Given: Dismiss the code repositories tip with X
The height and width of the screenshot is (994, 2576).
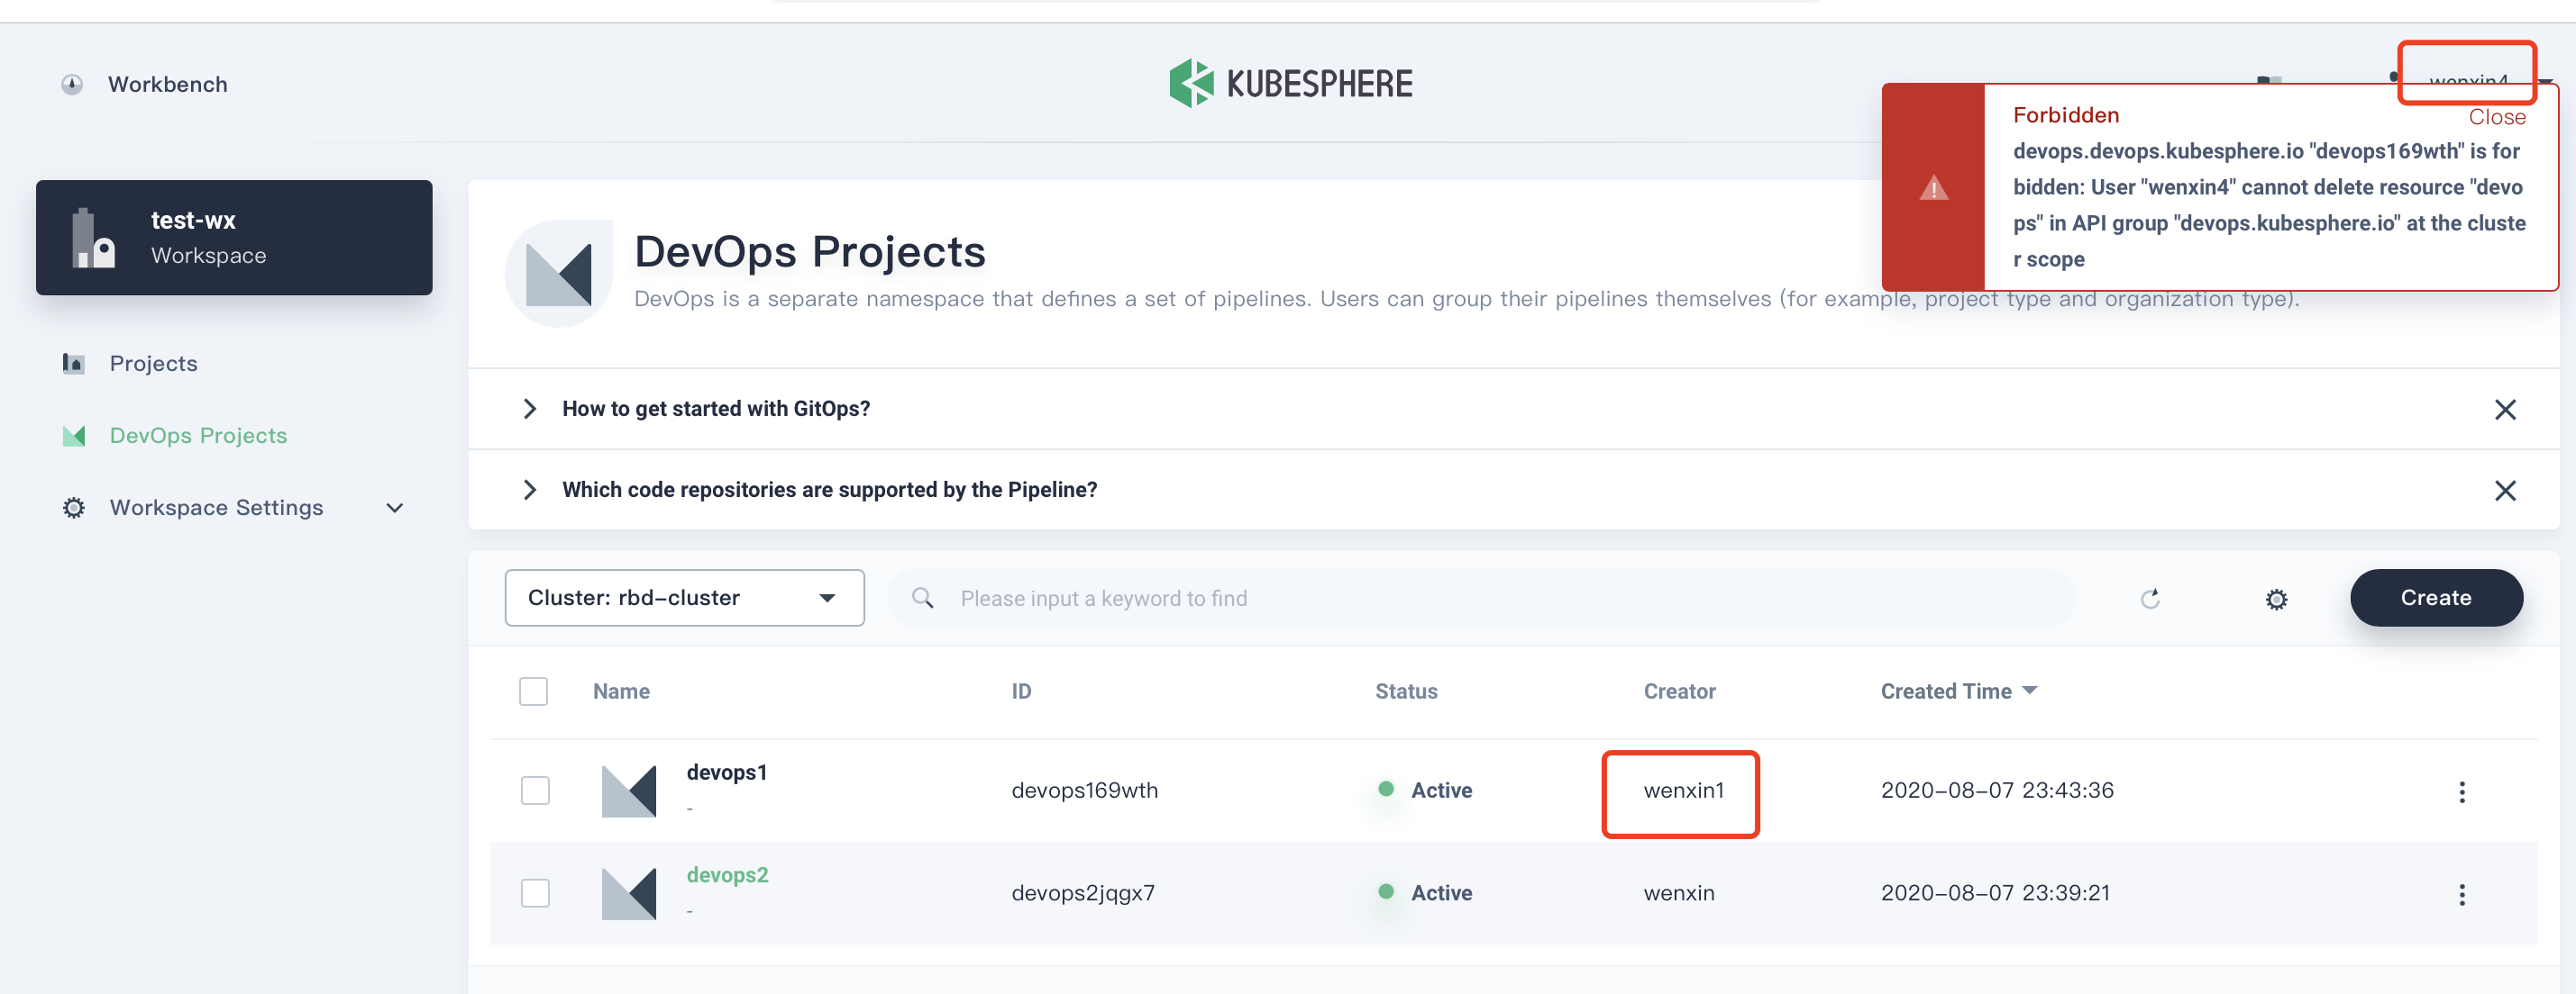Looking at the screenshot, I should click(2504, 491).
